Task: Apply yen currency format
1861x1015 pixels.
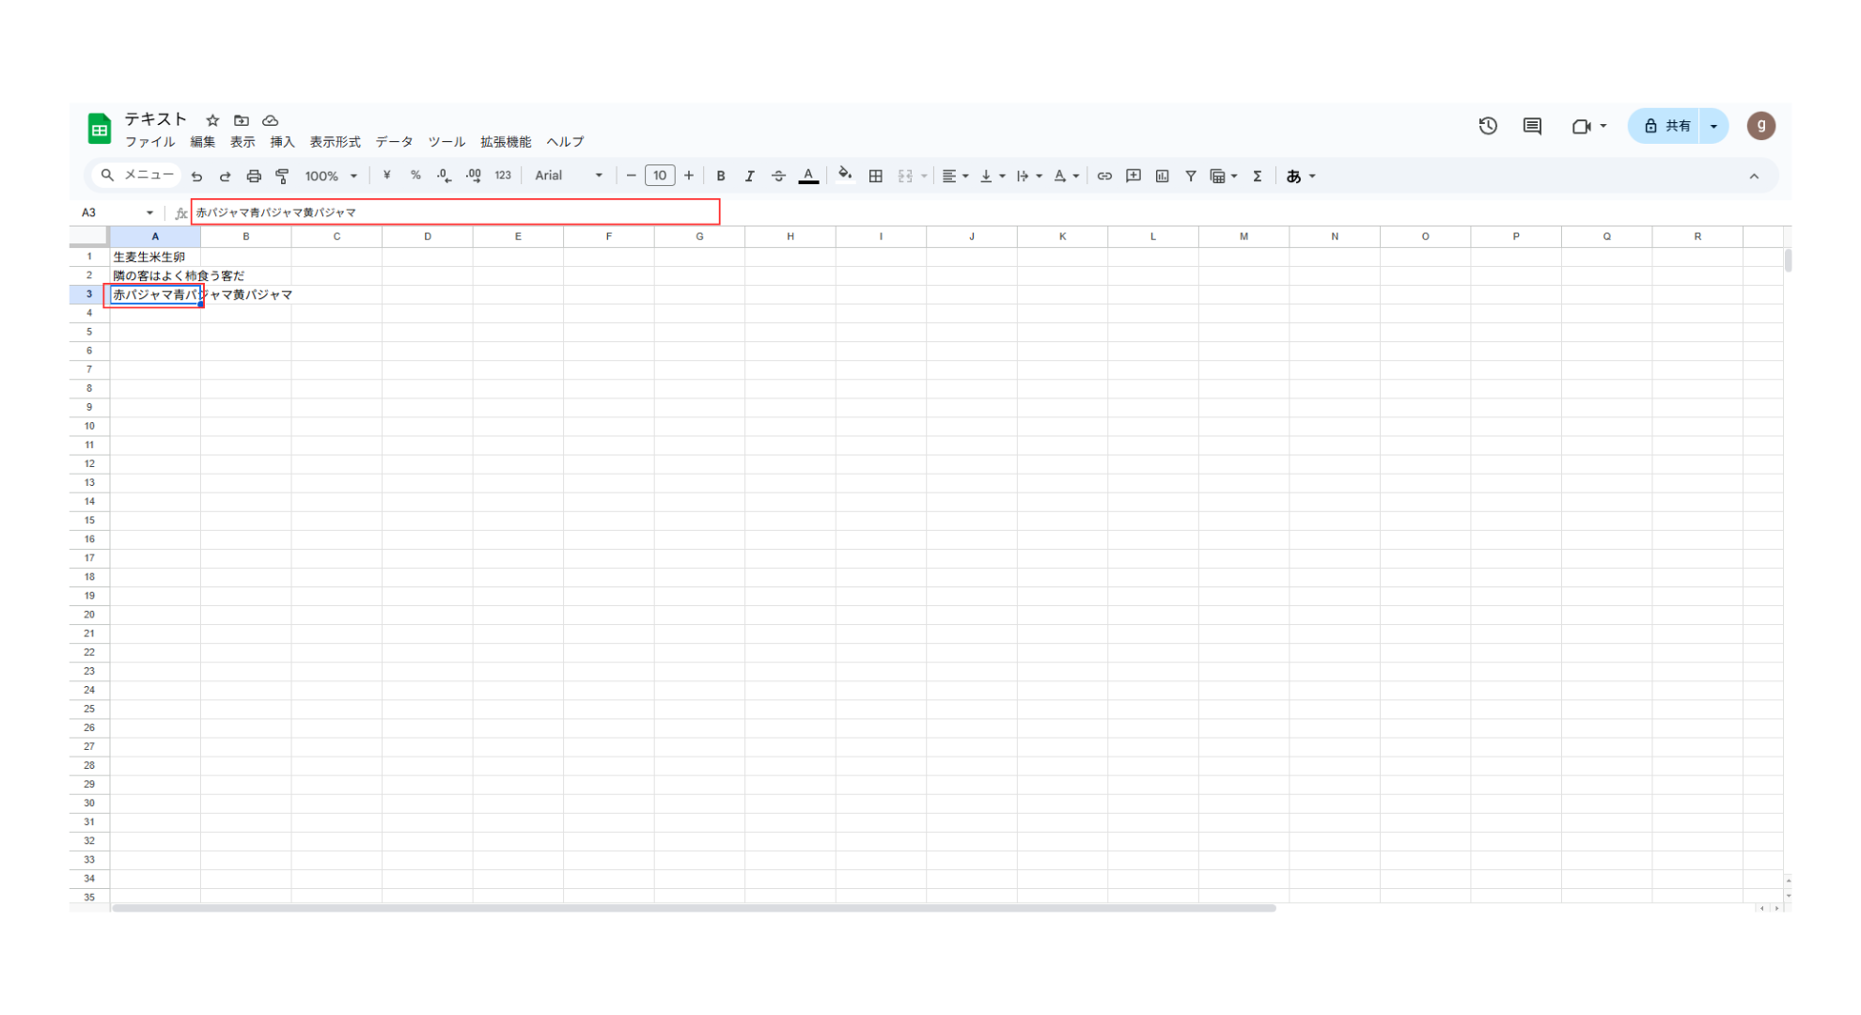Action: pos(386,176)
